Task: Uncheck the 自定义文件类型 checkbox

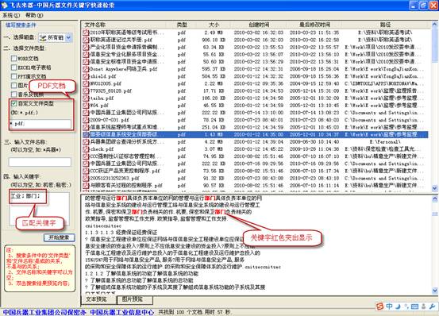Action: pyautogui.click(x=13, y=103)
